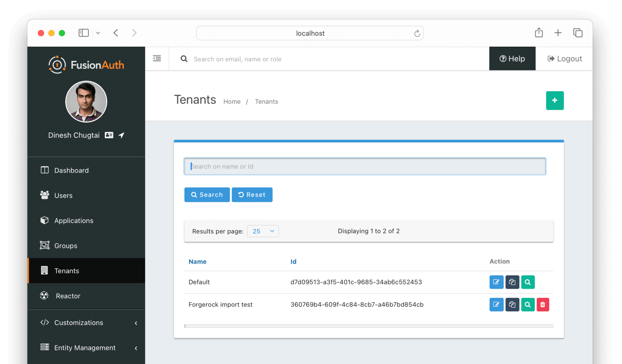
Task: Click the localhost address bar
Action: (310, 34)
